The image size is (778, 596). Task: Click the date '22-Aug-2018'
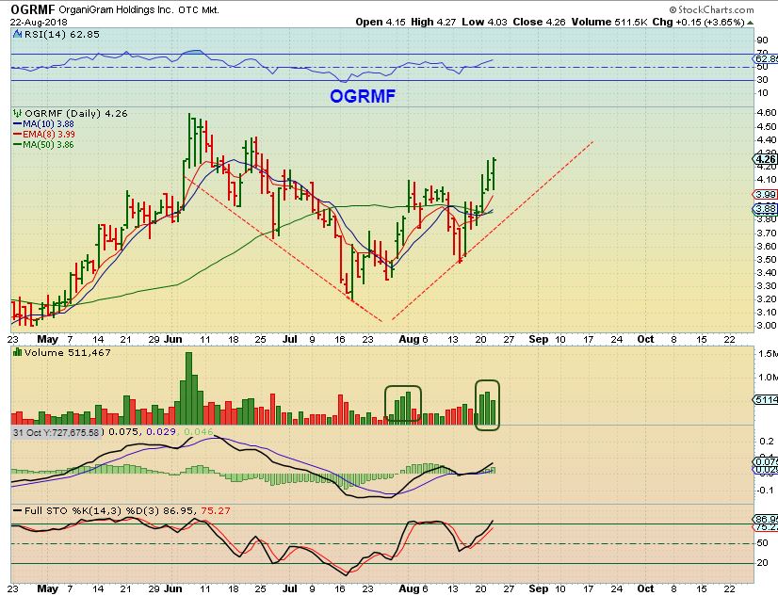[39, 23]
